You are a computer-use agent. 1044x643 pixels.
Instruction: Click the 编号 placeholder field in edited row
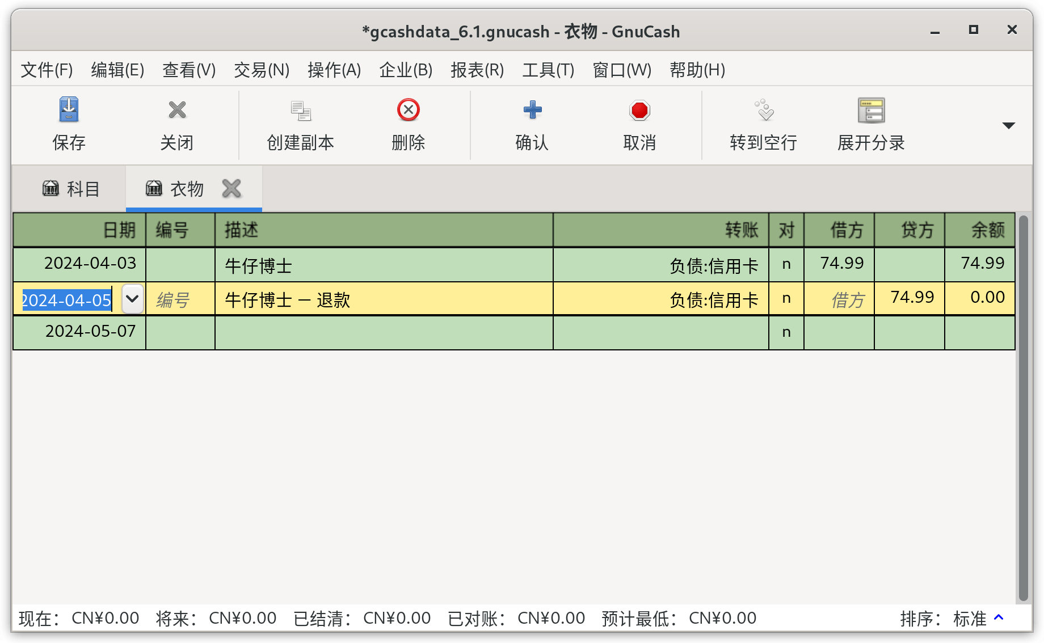180,299
